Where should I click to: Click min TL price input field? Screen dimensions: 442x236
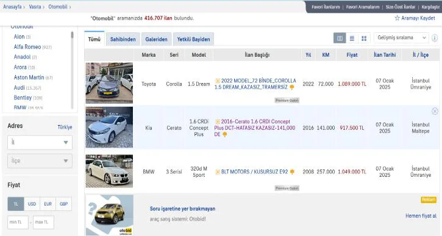[x=18, y=222]
